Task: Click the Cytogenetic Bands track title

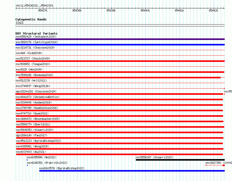Action: 31,19
